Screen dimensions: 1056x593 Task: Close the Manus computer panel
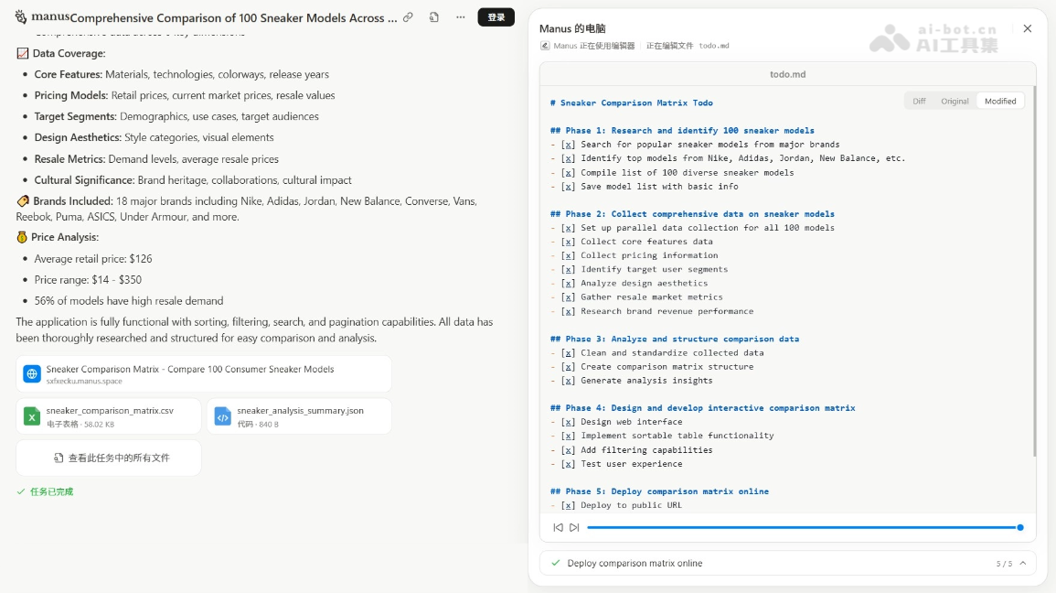coord(1027,29)
